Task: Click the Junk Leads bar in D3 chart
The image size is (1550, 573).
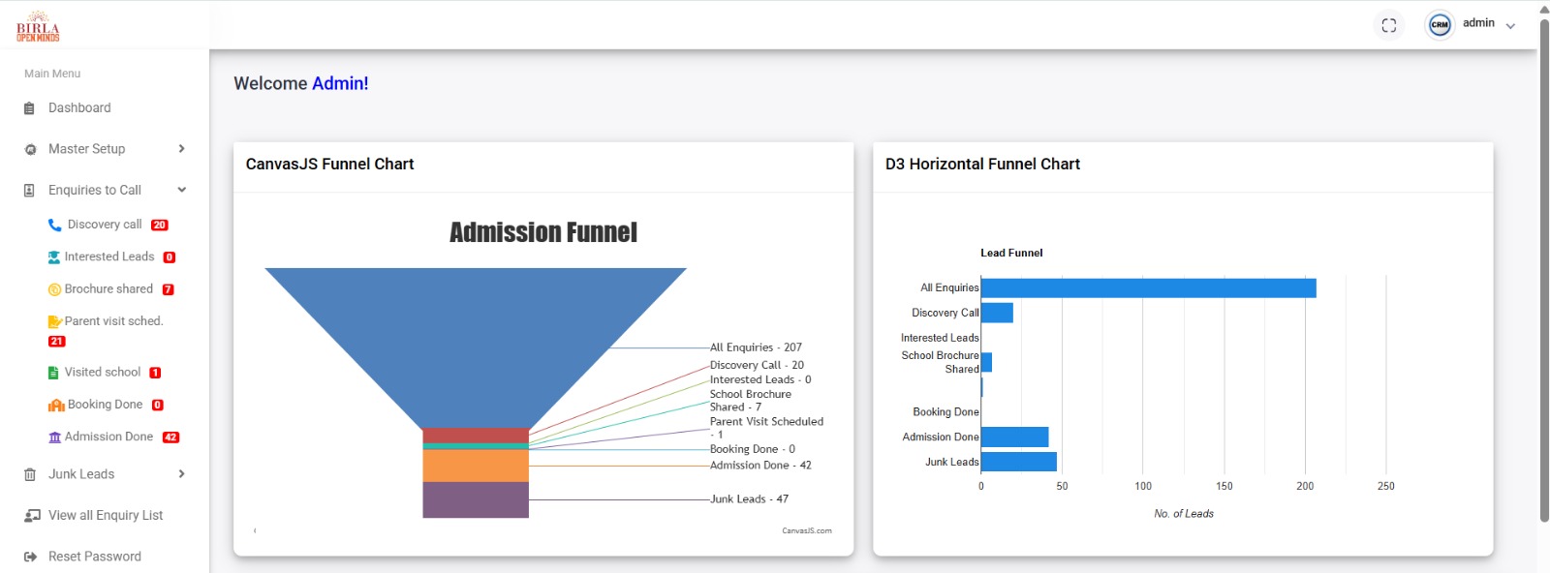Action: tap(1019, 462)
